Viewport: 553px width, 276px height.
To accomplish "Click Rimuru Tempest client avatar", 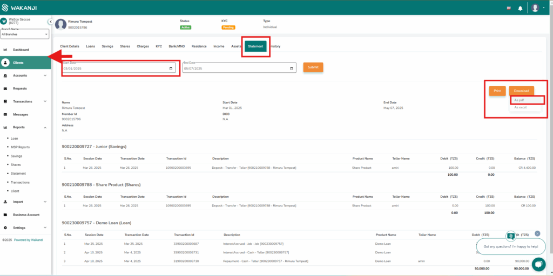I will coord(60,24).
